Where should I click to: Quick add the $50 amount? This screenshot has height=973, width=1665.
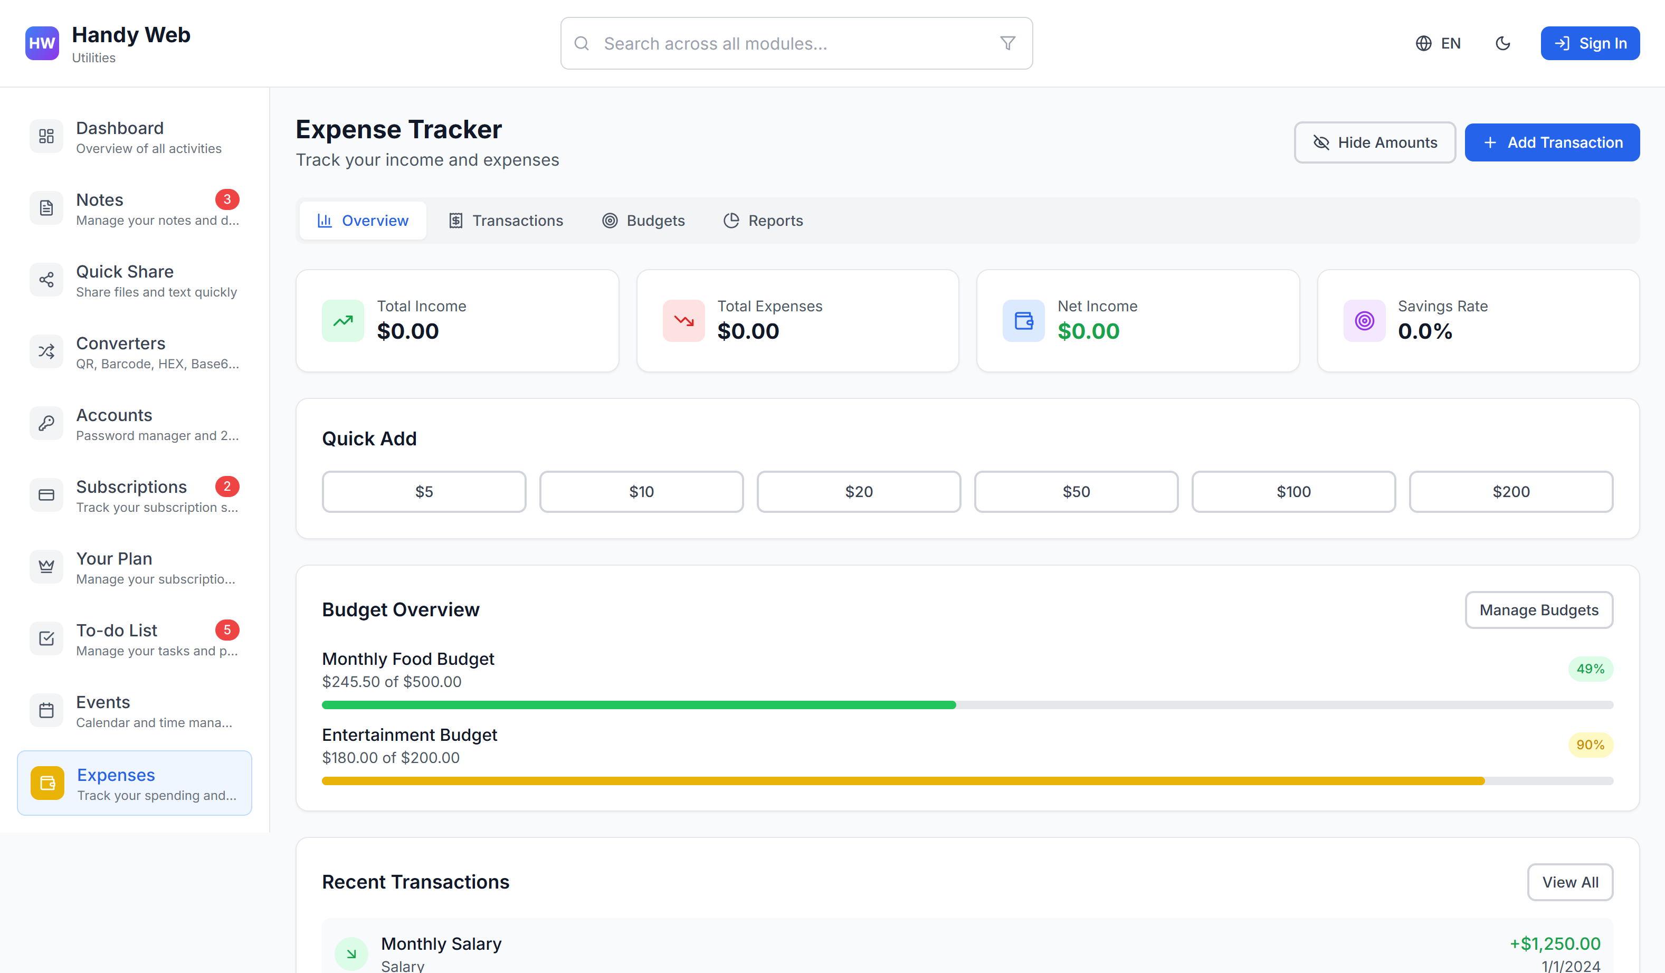(1076, 491)
